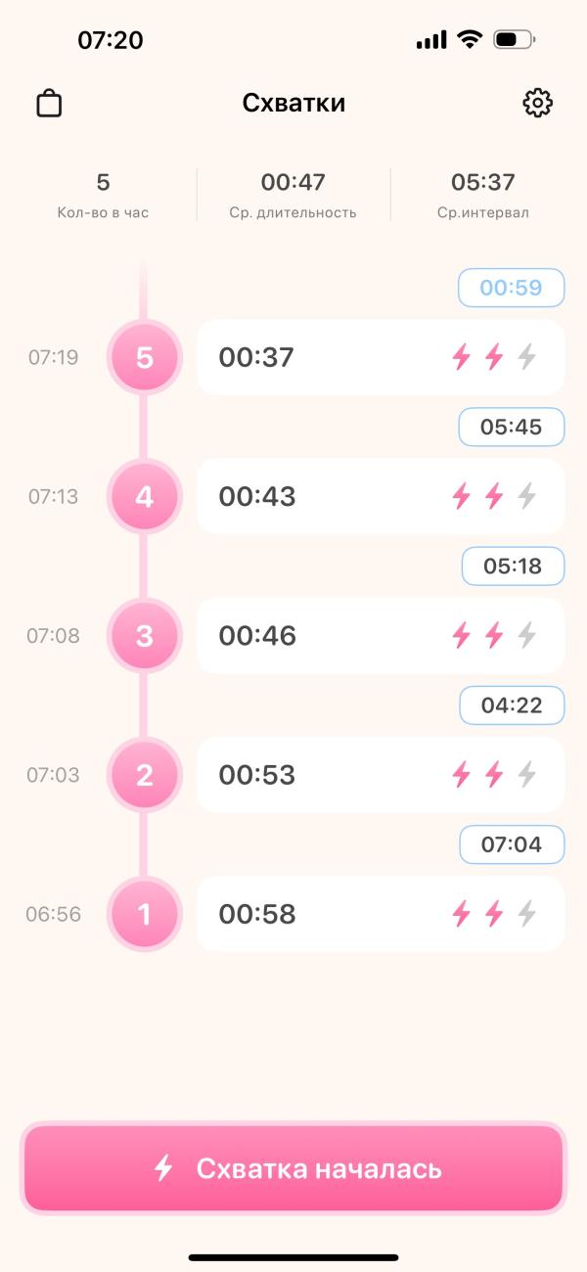Tap the first pink bolt on contraction 4
This screenshot has width=587, height=1272.
coord(461,497)
